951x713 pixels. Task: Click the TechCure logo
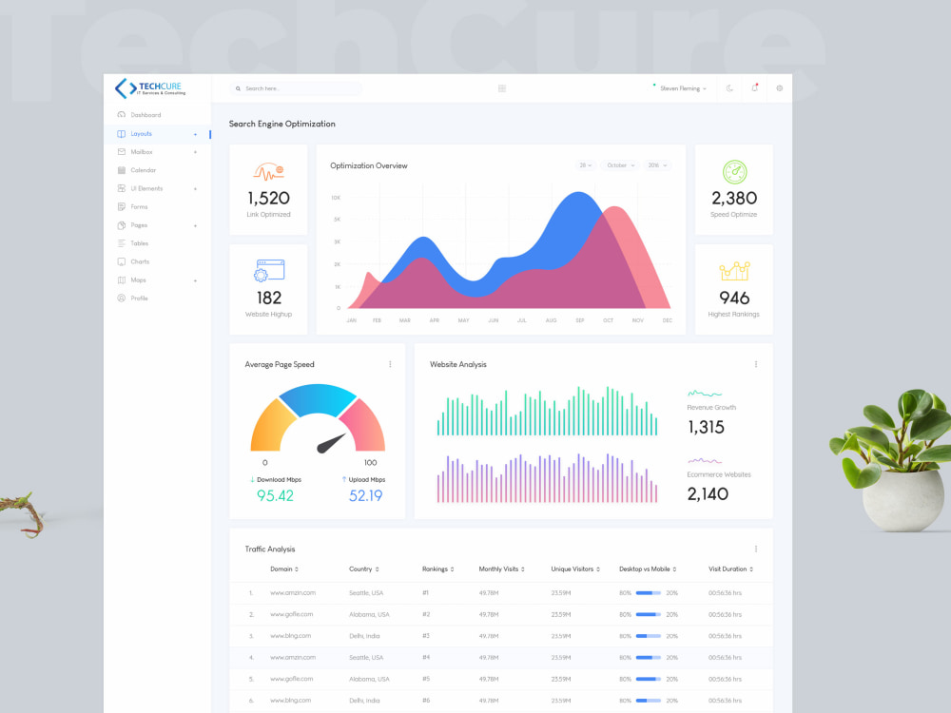click(x=150, y=88)
